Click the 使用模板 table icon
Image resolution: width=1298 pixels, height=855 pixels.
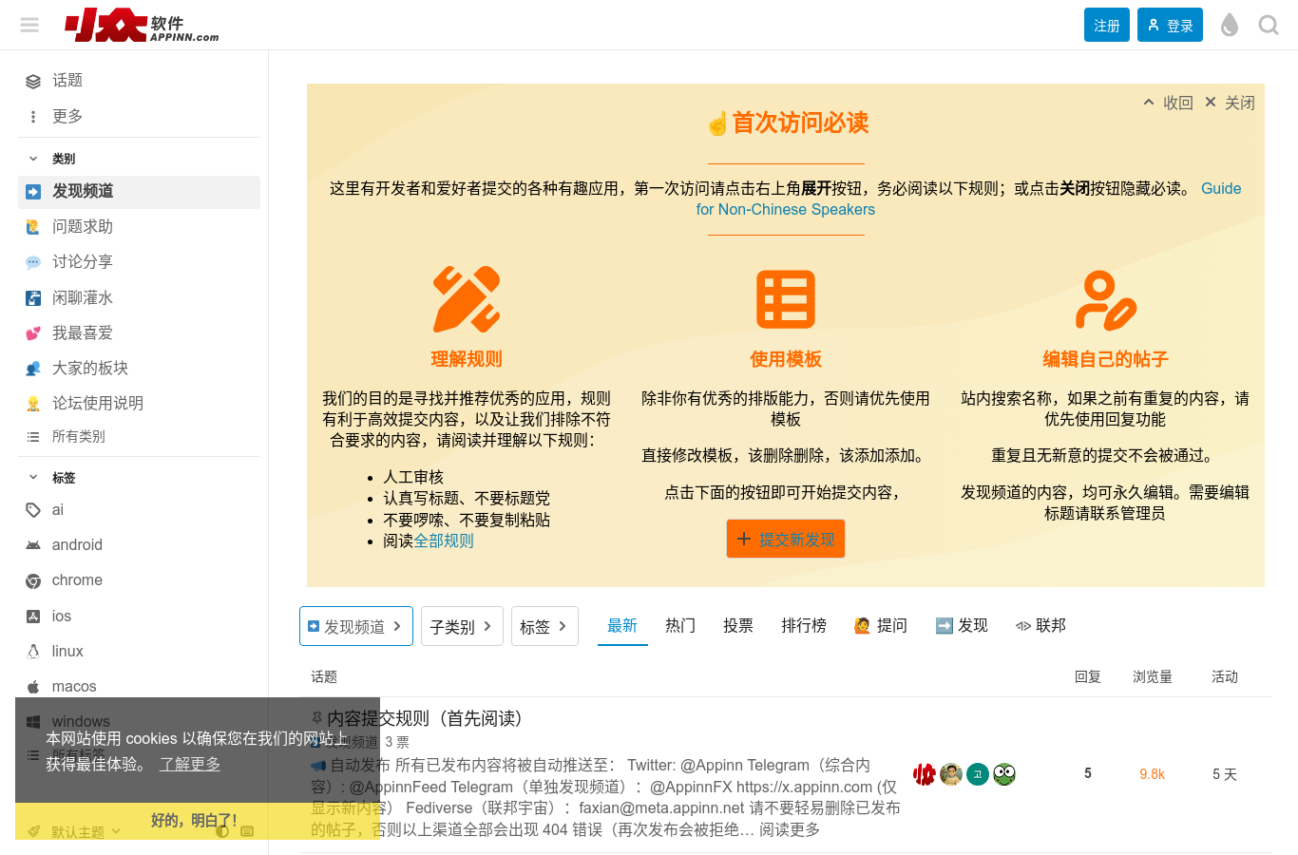(786, 299)
